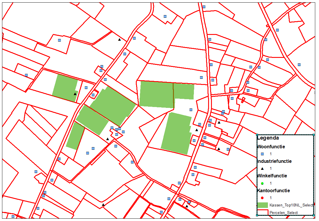The image size is (319, 221).
Task: Grab the legend's top-left resize handle
Action: 257,135
